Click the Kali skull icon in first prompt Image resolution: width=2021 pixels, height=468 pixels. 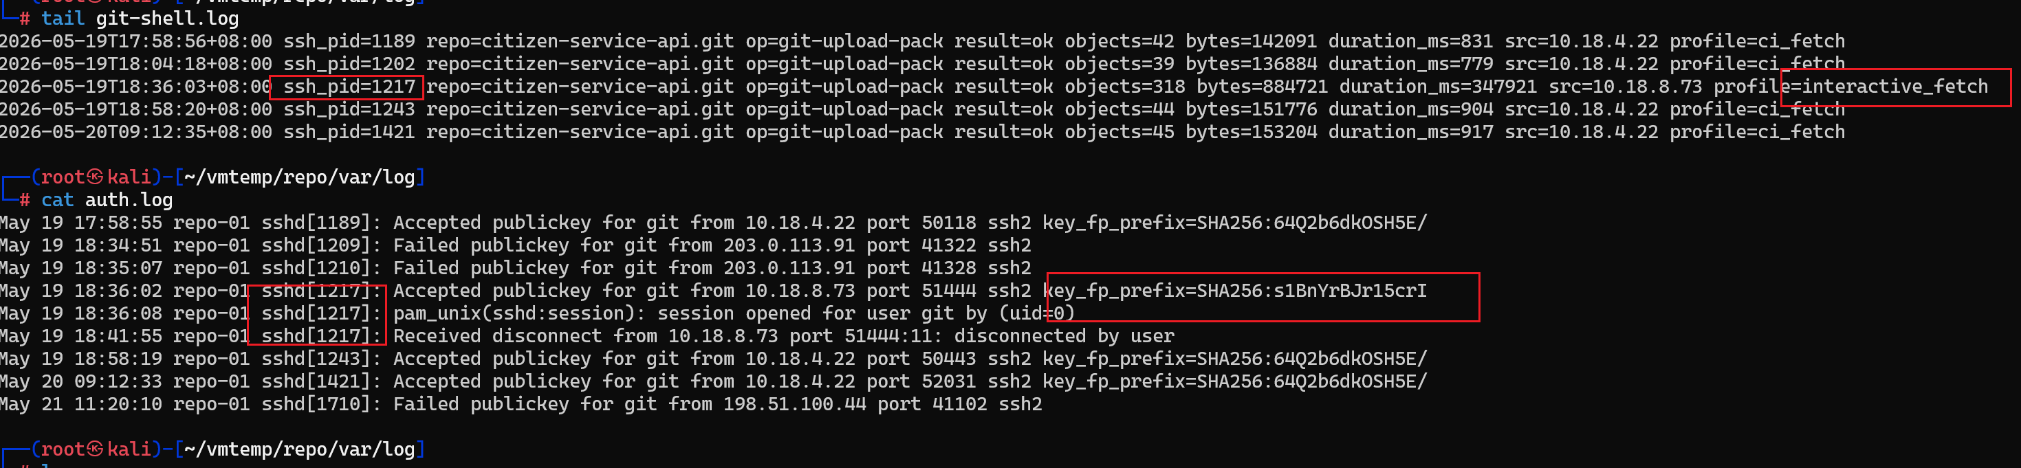(95, 177)
